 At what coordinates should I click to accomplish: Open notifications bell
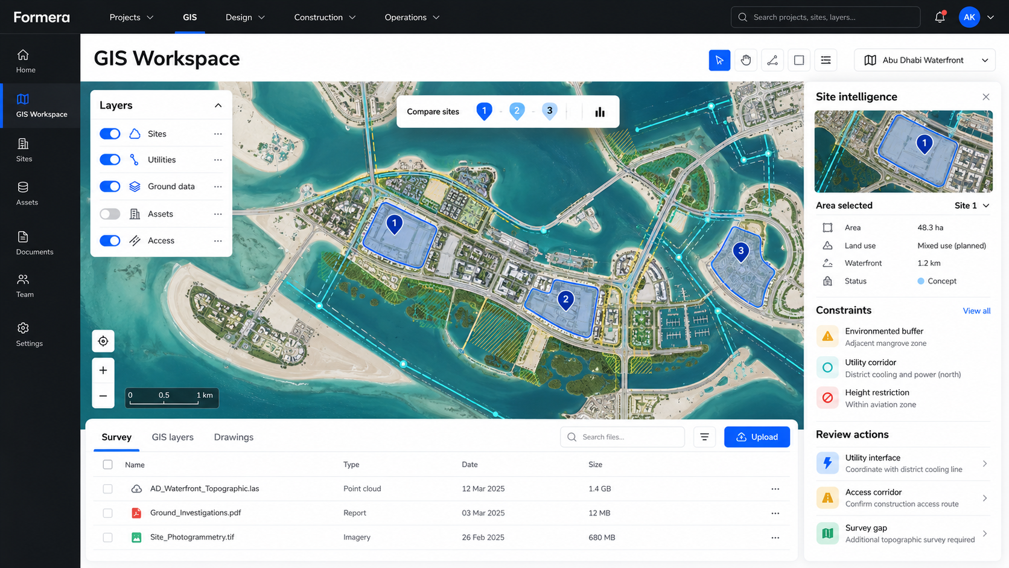coord(940,17)
